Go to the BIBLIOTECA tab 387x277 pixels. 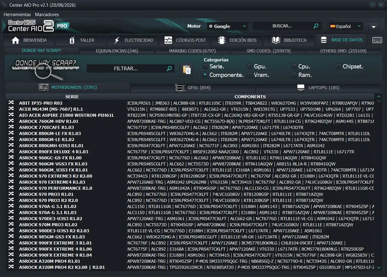point(289,40)
